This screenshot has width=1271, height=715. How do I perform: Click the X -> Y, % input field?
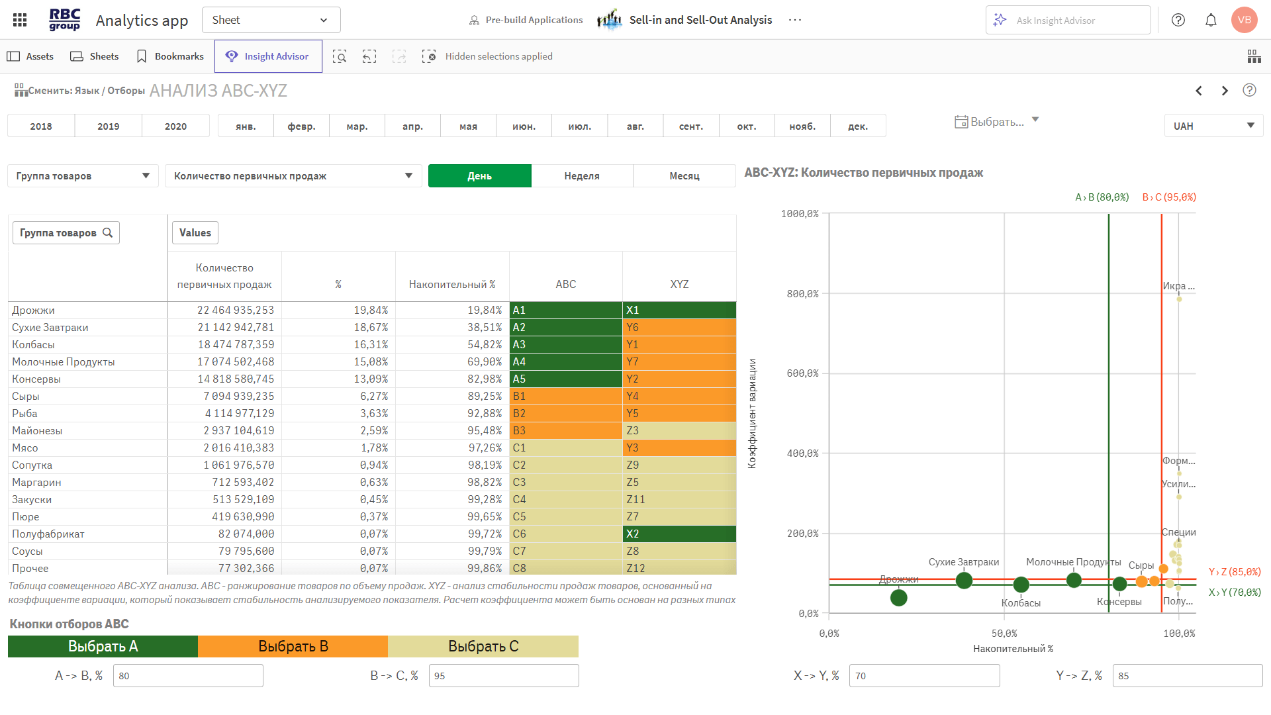pyautogui.click(x=924, y=676)
